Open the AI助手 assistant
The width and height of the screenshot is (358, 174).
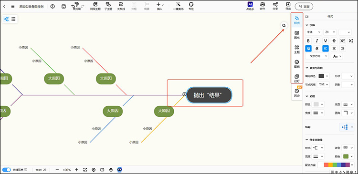250,6
